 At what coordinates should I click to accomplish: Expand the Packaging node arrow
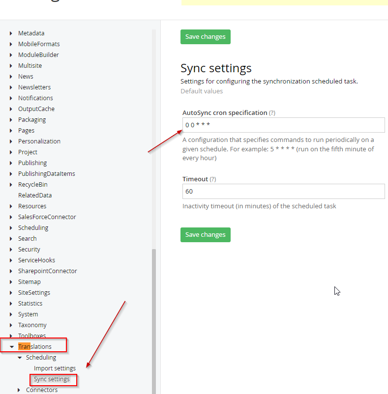click(11, 119)
